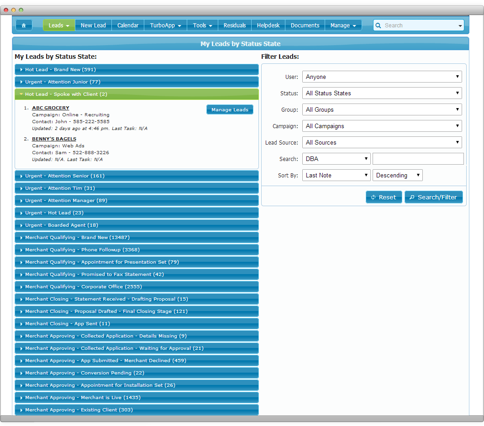This screenshot has width=484, height=426.
Task: Click the filter search text field
Action: [418, 159]
